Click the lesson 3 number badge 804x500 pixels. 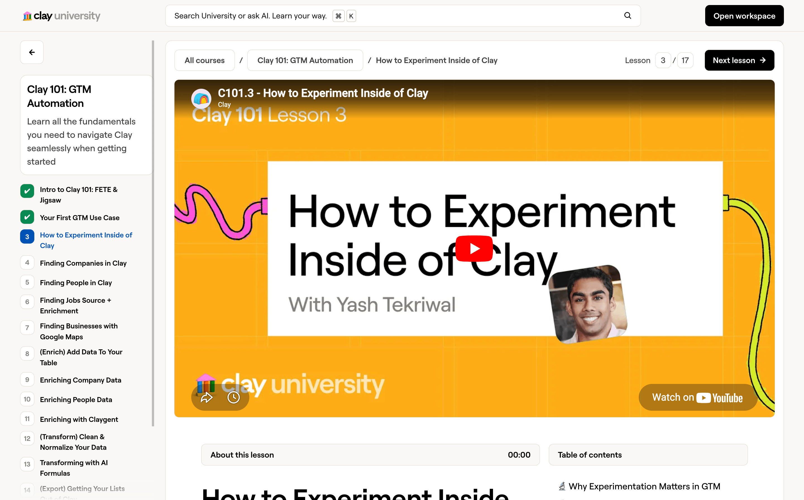click(x=27, y=237)
